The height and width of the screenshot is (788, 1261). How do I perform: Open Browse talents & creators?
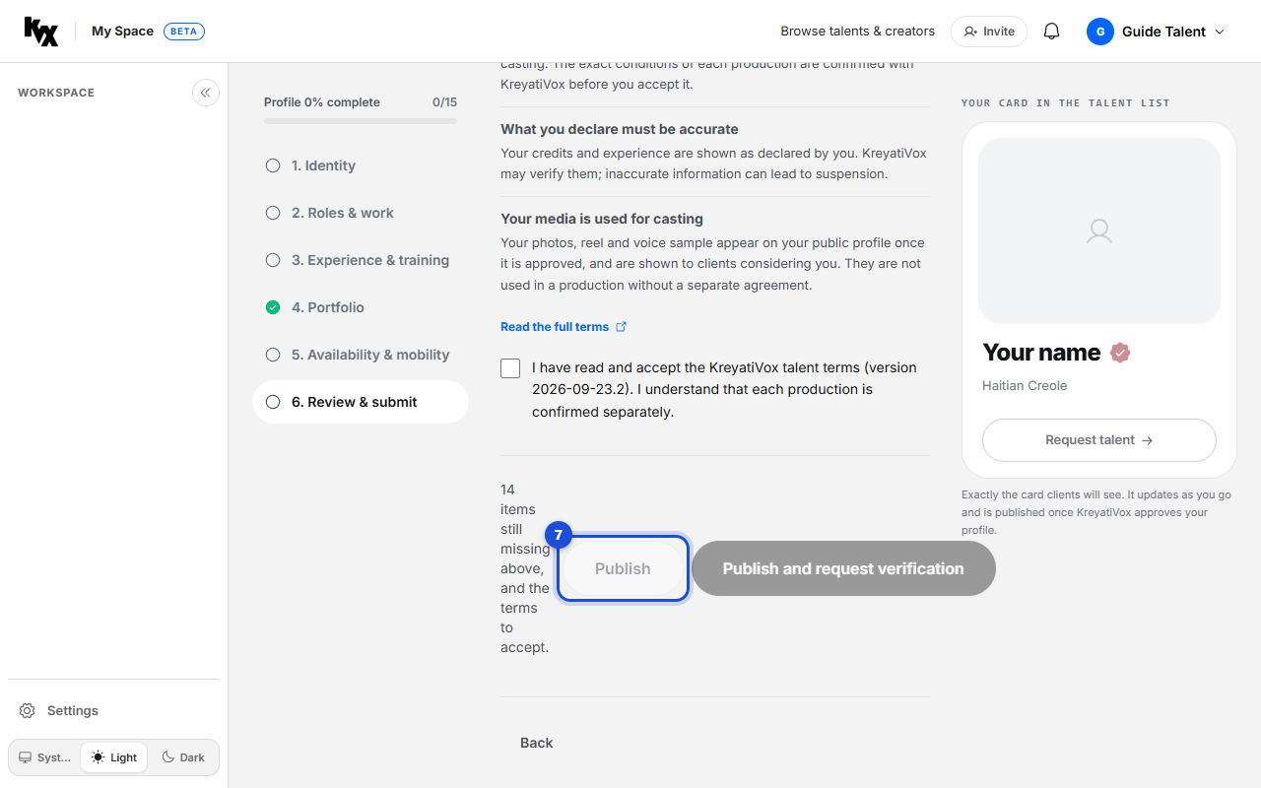[x=857, y=32]
